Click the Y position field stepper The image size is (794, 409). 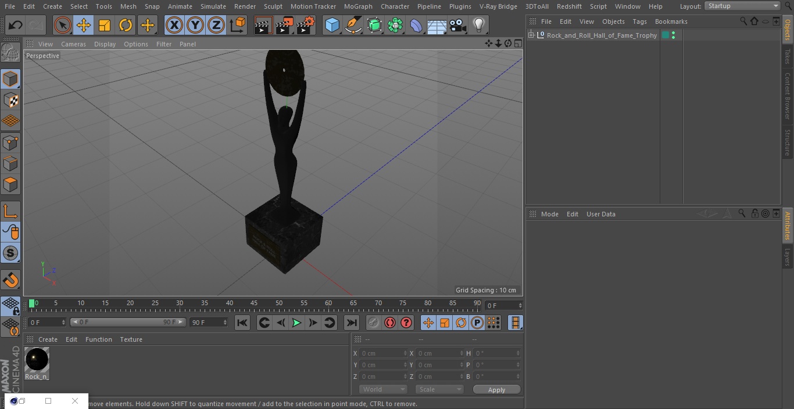[405, 365]
